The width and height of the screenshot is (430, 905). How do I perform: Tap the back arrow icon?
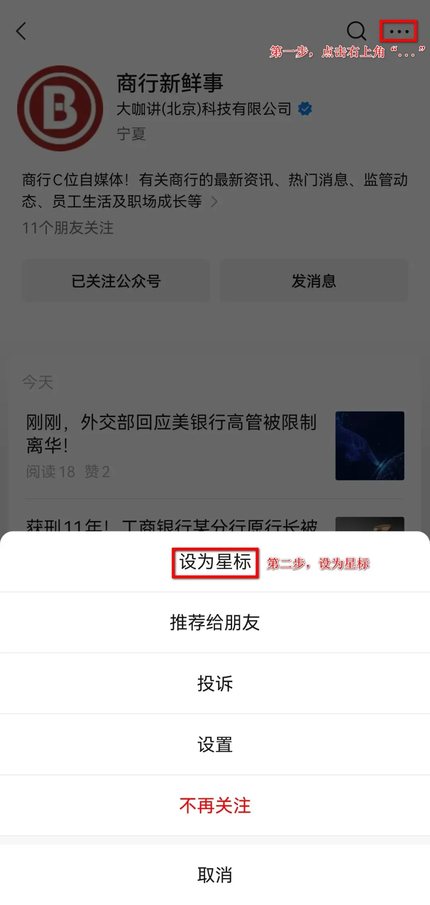pos(21,31)
